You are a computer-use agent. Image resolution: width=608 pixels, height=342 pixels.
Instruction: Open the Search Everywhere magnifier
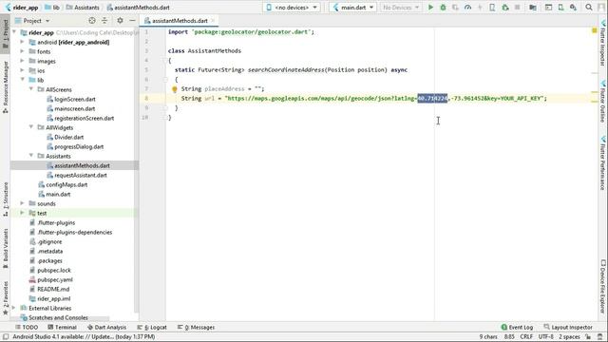pyautogui.click(x=589, y=8)
